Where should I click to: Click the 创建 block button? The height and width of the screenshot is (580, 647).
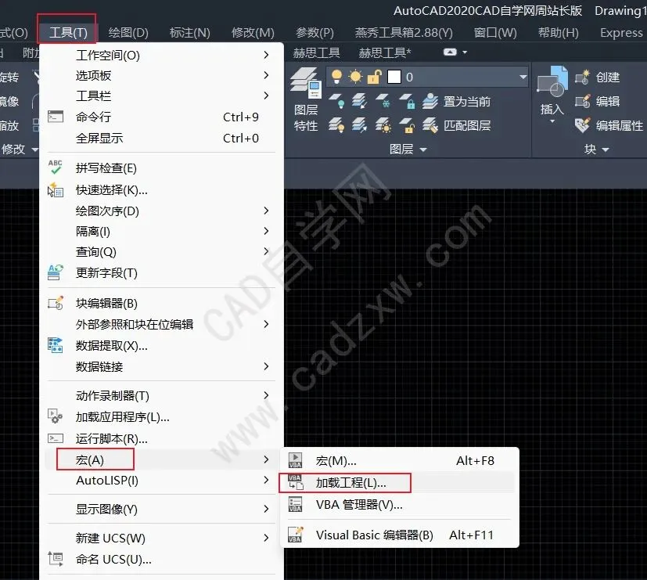[598, 77]
